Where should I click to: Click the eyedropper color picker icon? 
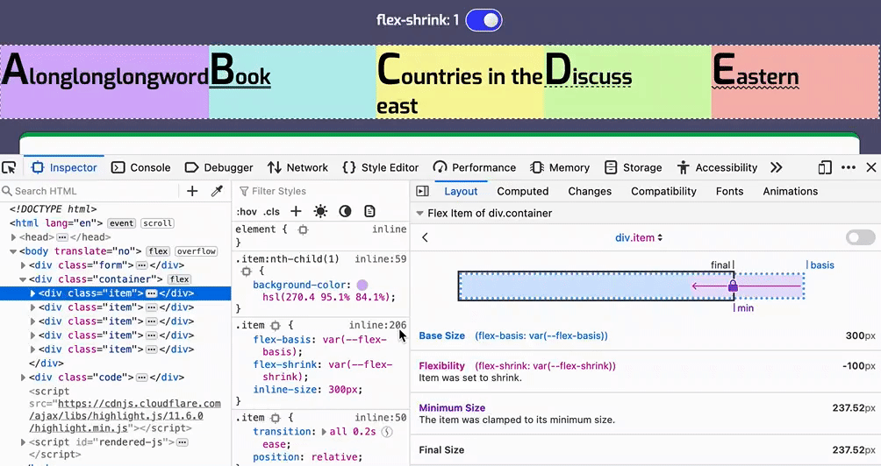point(217,191)
